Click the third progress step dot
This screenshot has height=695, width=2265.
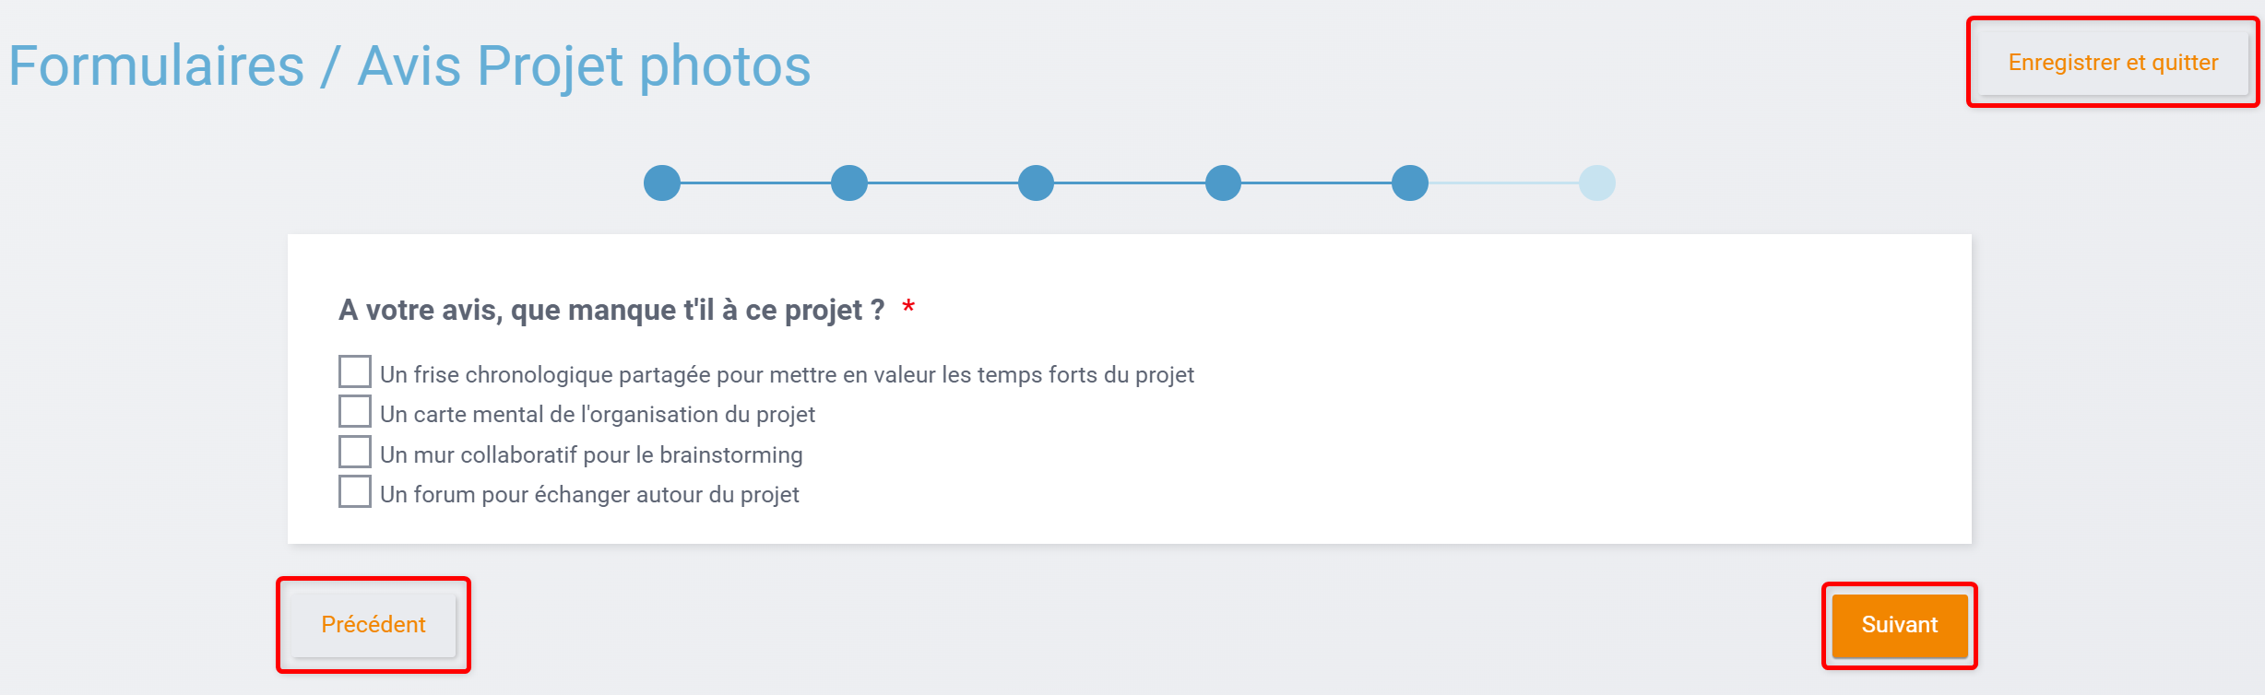tap(1037, 183)
